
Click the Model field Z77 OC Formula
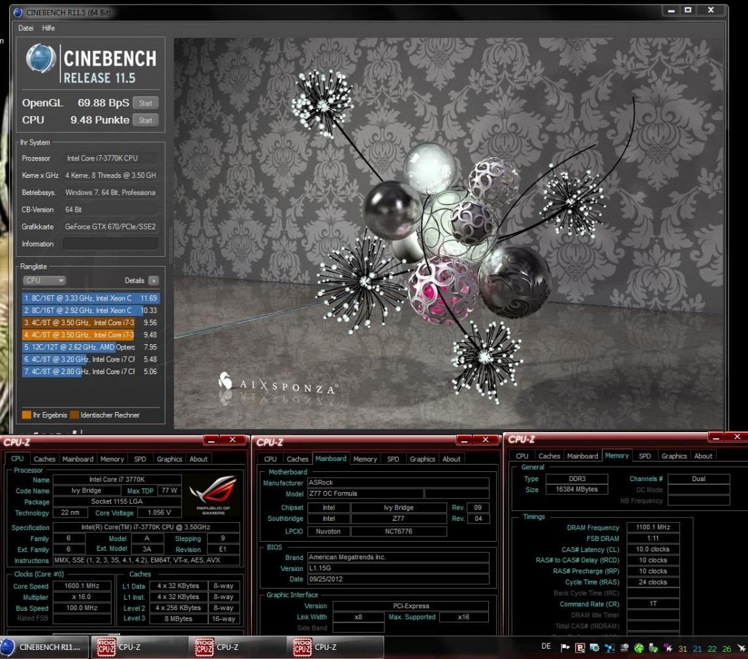(366, 493)
